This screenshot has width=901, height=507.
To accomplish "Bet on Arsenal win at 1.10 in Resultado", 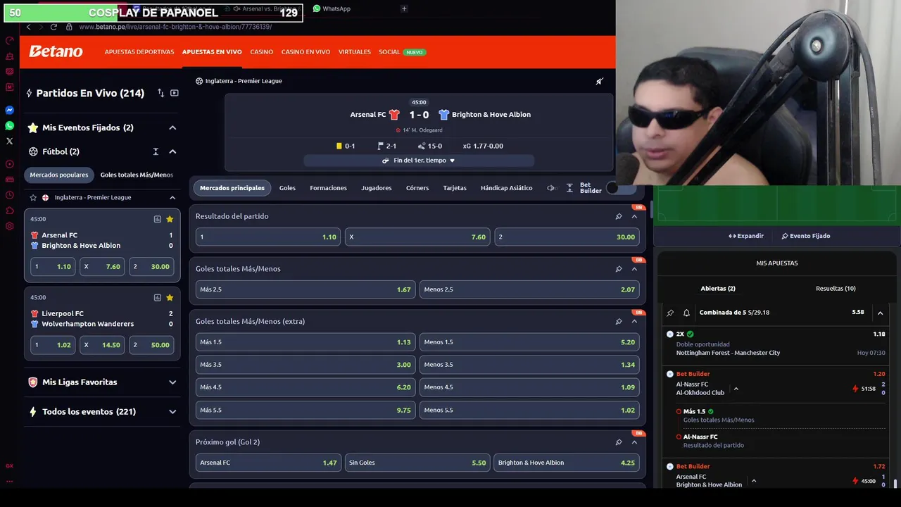I will [267, 237].
